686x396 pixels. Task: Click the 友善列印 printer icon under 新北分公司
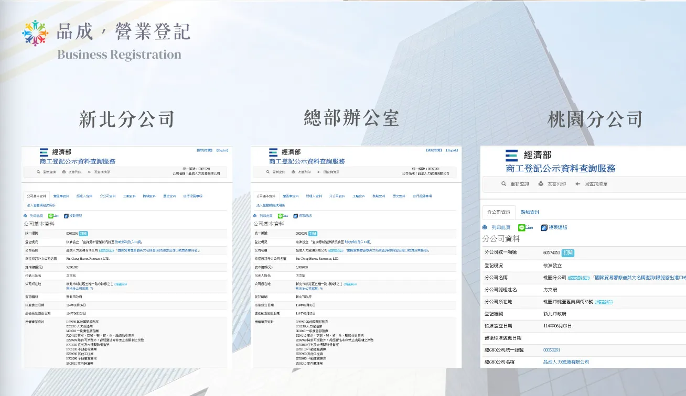[x=64, y=172]
